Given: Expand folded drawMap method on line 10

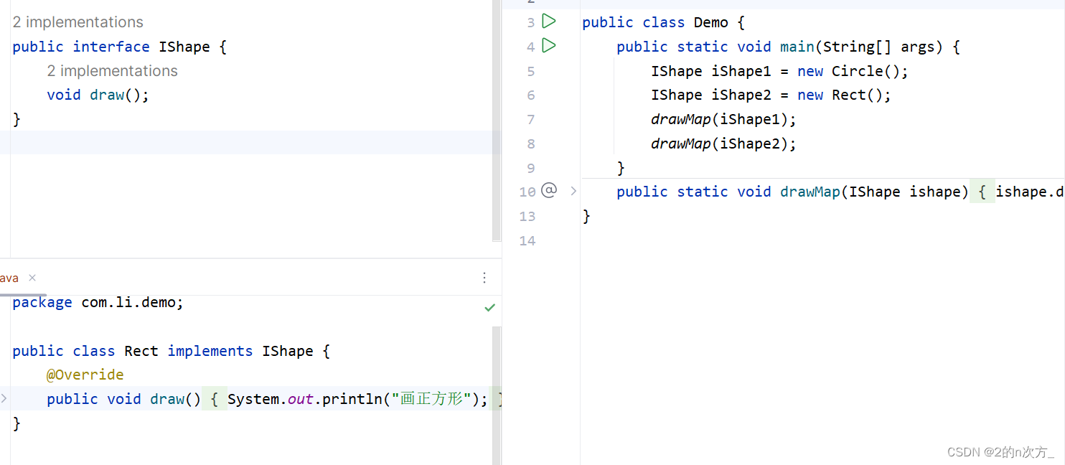Looking at the screenshot, I should click(573, 191).
